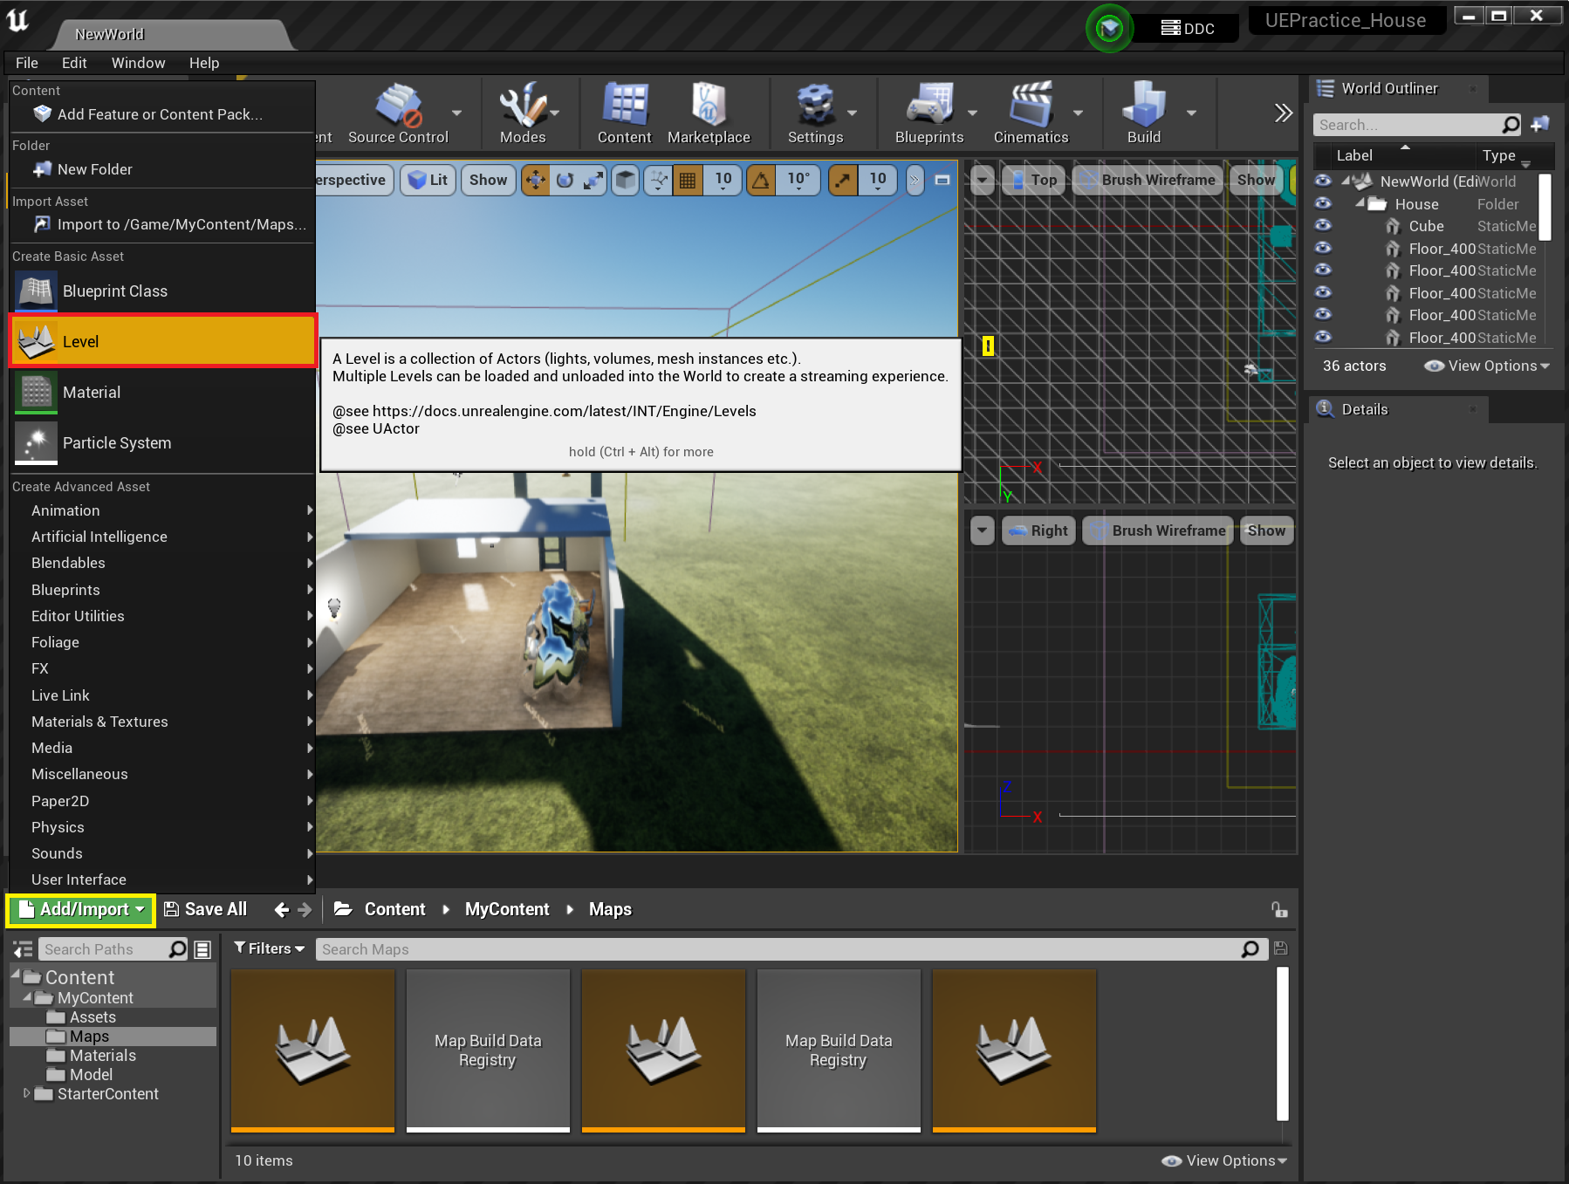
Task: Toggle grid snapping in viewport
Action: point(688,180)
